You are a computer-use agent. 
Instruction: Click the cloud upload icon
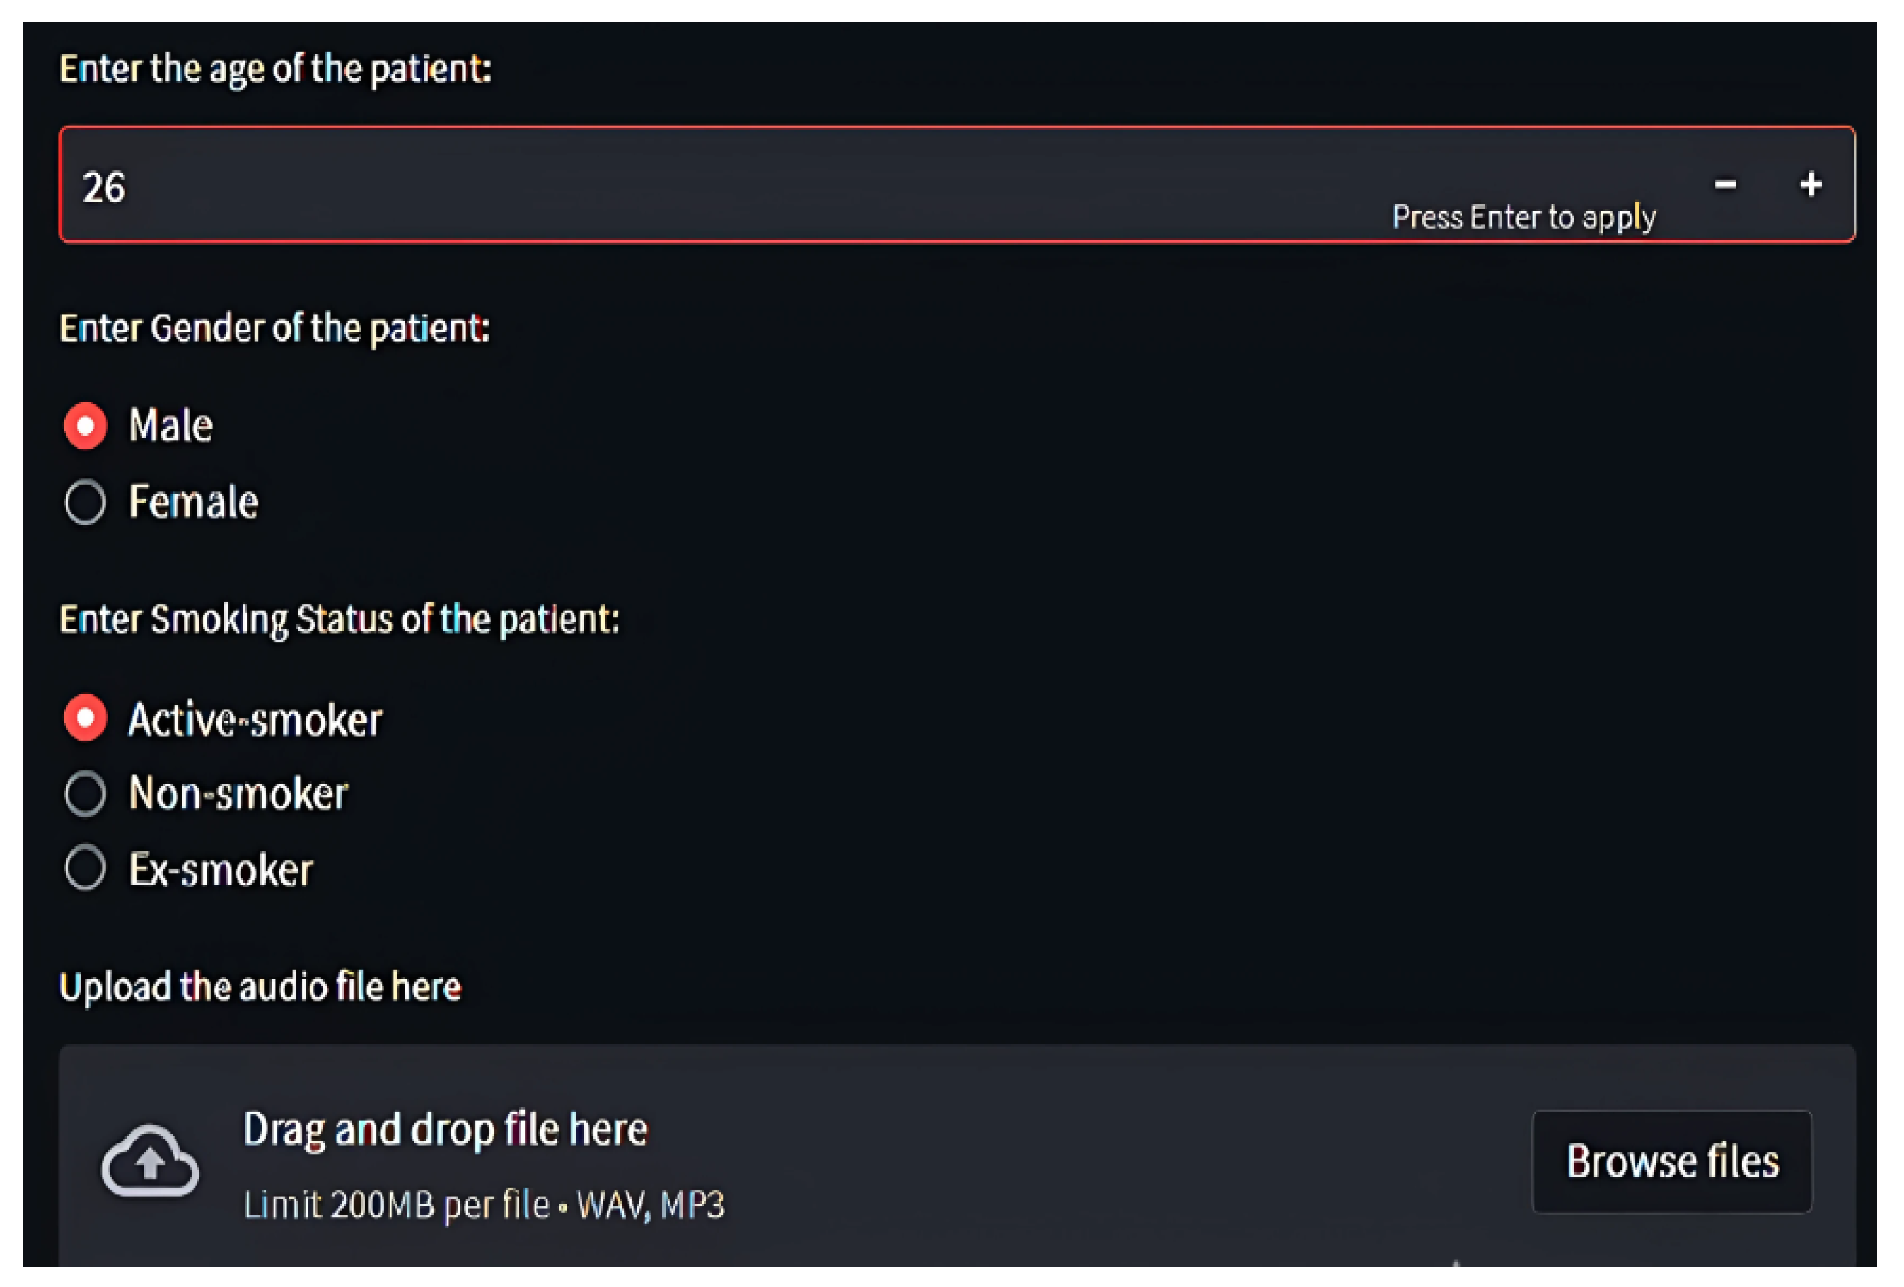(150, 1161)
